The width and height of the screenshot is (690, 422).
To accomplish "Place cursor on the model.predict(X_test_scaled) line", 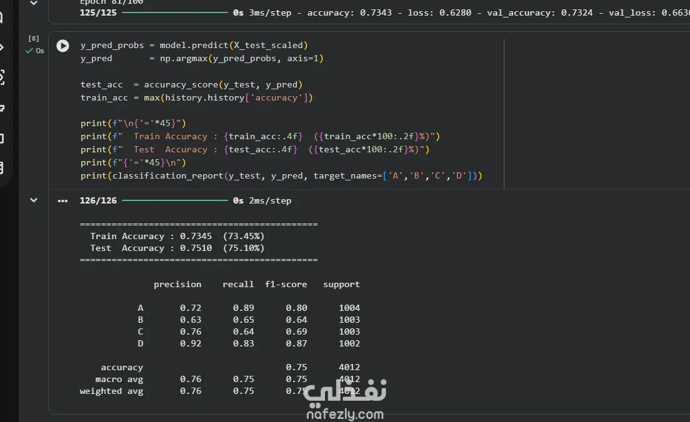I will (x=194, y=46).
